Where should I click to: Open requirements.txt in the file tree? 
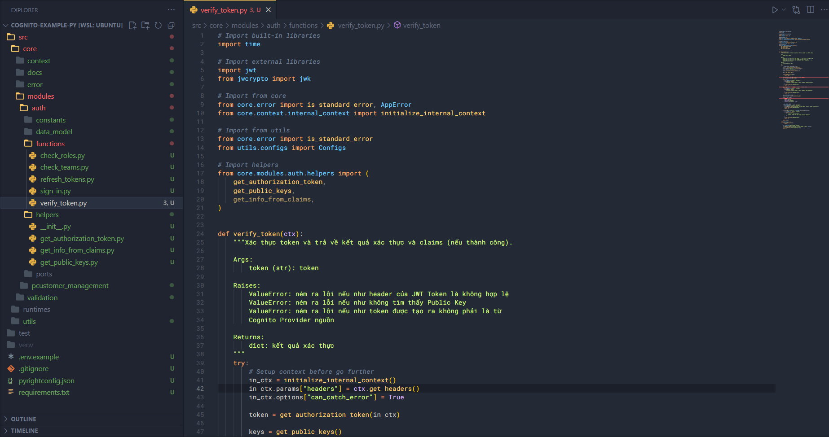click(x=44, y=393)
